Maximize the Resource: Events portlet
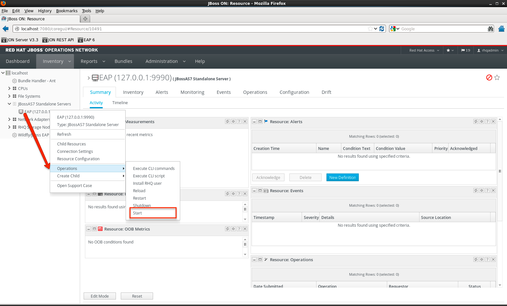This screenshot has width=507, height=306. coord(260,191)
